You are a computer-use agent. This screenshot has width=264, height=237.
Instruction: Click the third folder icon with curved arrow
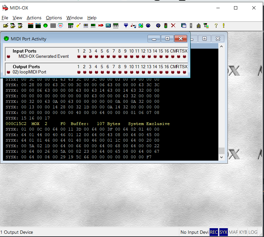coord(21,26)
